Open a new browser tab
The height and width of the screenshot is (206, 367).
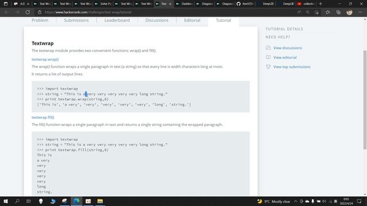pyautogui.click(x=321, y=4)
